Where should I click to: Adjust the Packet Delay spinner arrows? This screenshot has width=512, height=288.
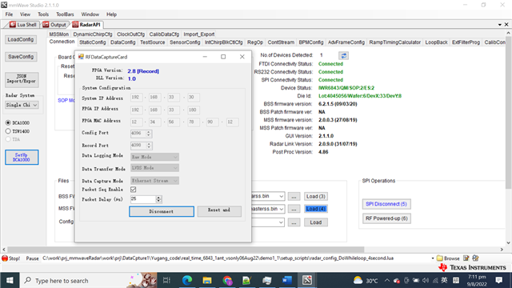158,199
